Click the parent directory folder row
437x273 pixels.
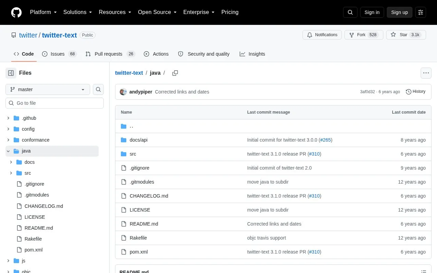273,126
